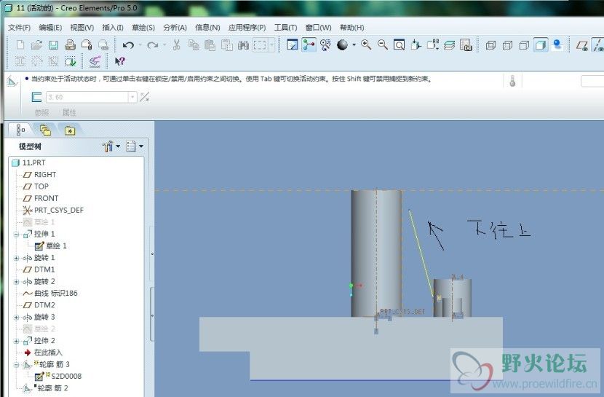Click the thickness value field showing 3.60

(87, 97)
